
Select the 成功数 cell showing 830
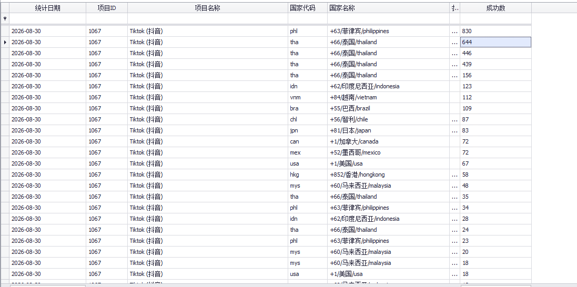(495, 32)
